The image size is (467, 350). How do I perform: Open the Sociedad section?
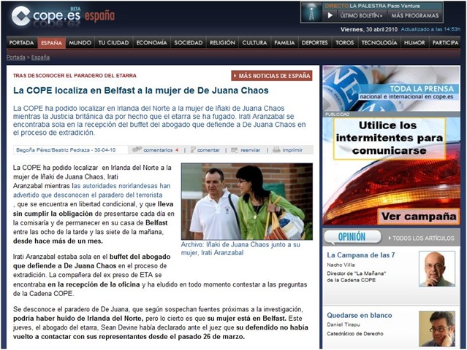189,43
